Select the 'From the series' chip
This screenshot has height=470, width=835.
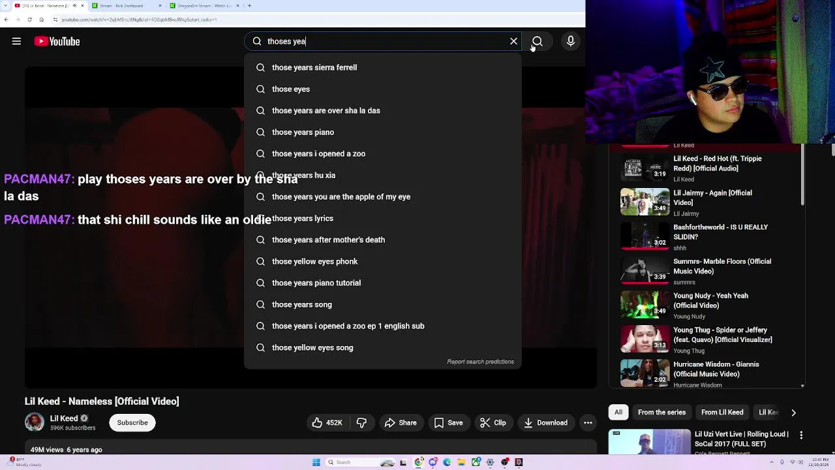pos(661,413)
